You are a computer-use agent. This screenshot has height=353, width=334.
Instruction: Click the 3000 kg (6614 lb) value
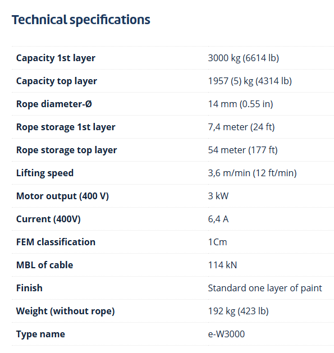(x=244, y=58)
